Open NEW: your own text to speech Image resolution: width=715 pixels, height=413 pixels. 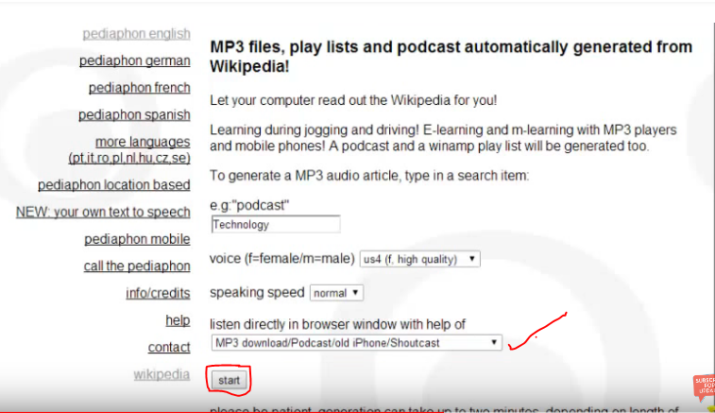coord(103,212)
